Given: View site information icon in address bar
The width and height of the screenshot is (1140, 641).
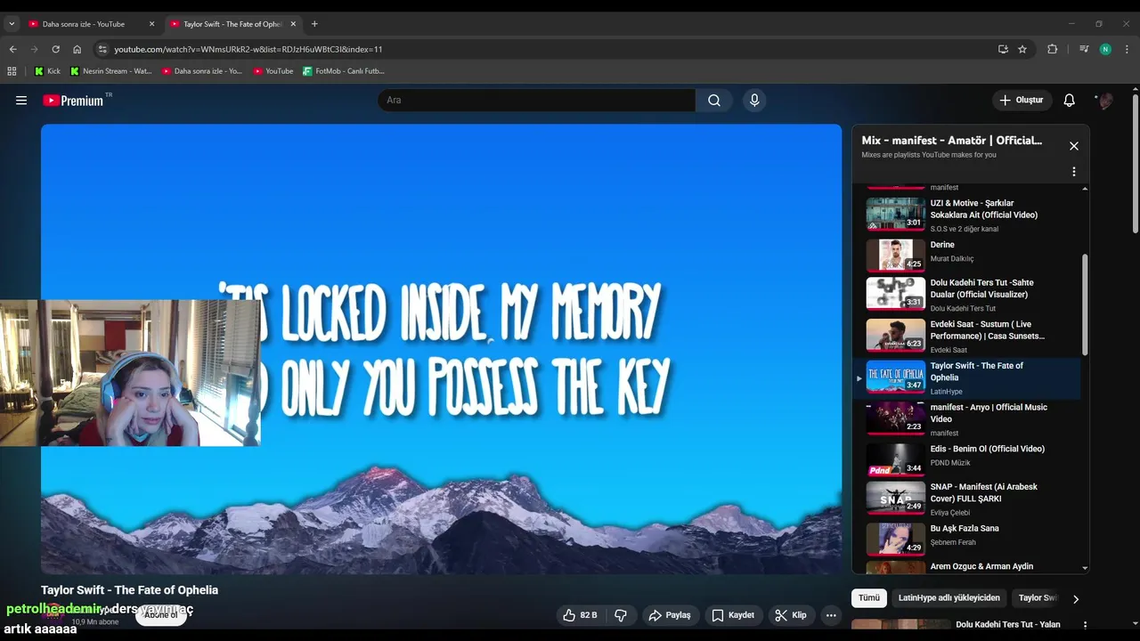Looking at the screenshot, I should tap(102, 49).
